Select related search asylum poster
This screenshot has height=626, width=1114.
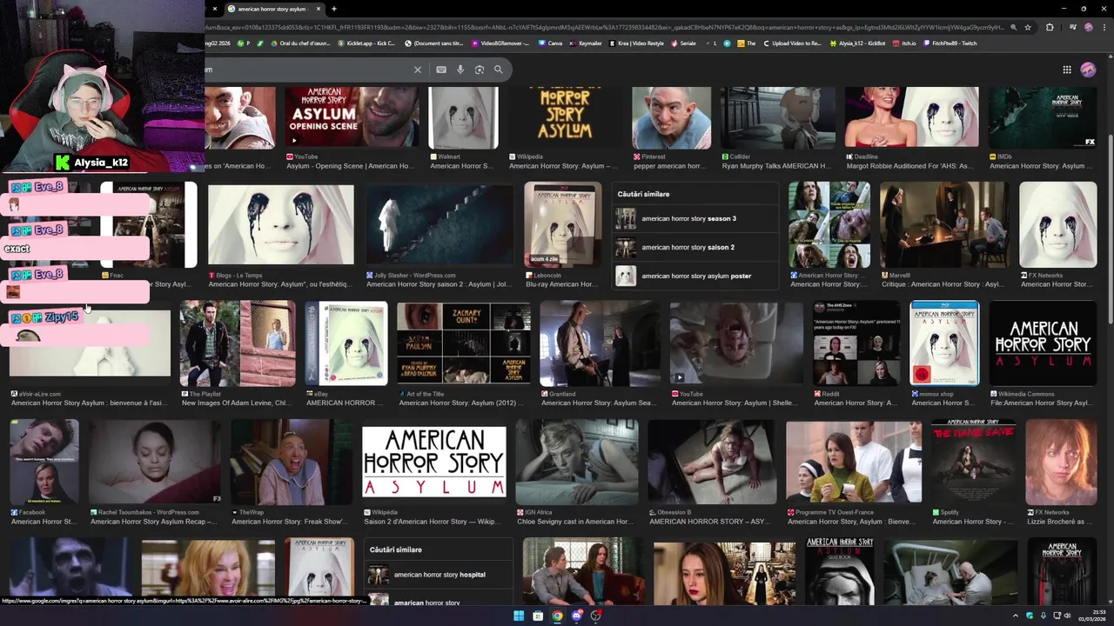(x=696, y=276)
